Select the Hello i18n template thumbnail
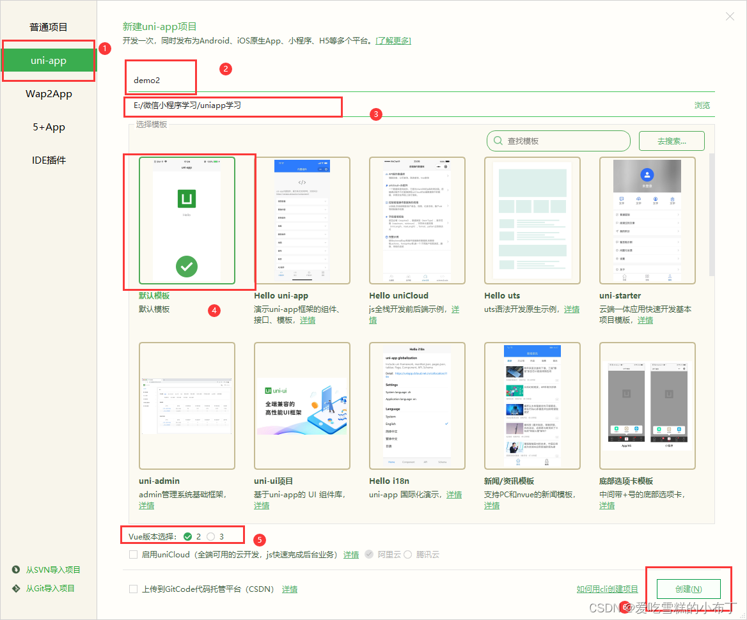 point(418,406)
